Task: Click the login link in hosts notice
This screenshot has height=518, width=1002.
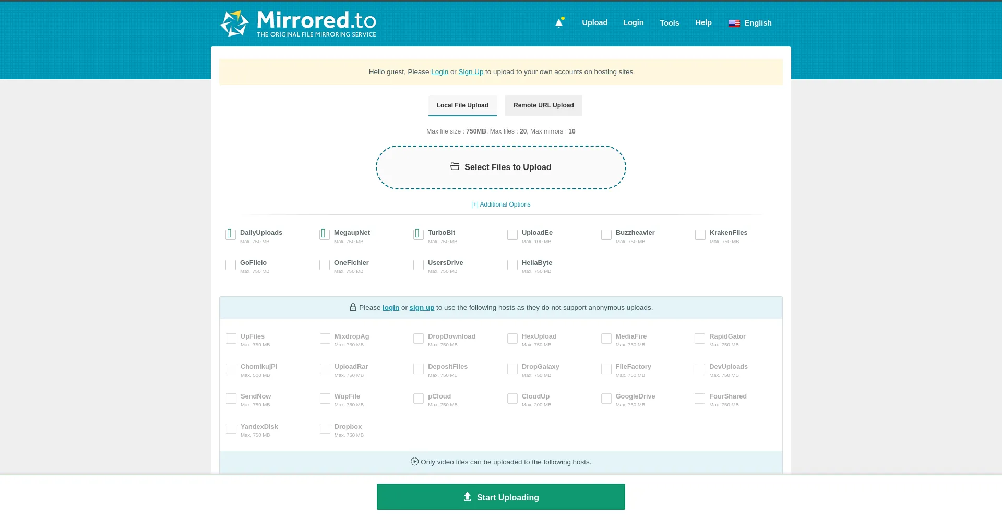Action: (391, 308)
